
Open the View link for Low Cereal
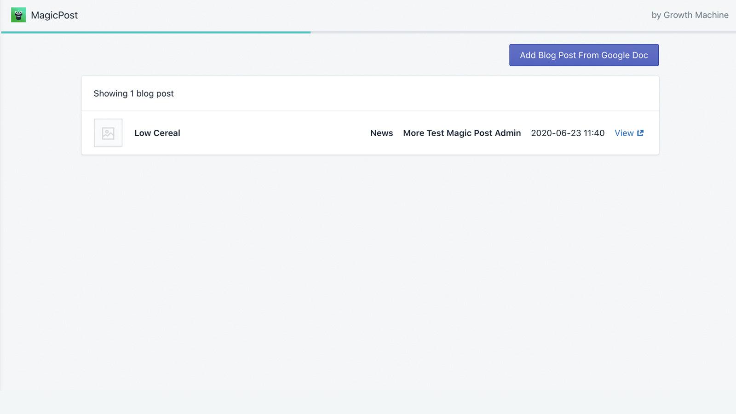click(624, 133)
